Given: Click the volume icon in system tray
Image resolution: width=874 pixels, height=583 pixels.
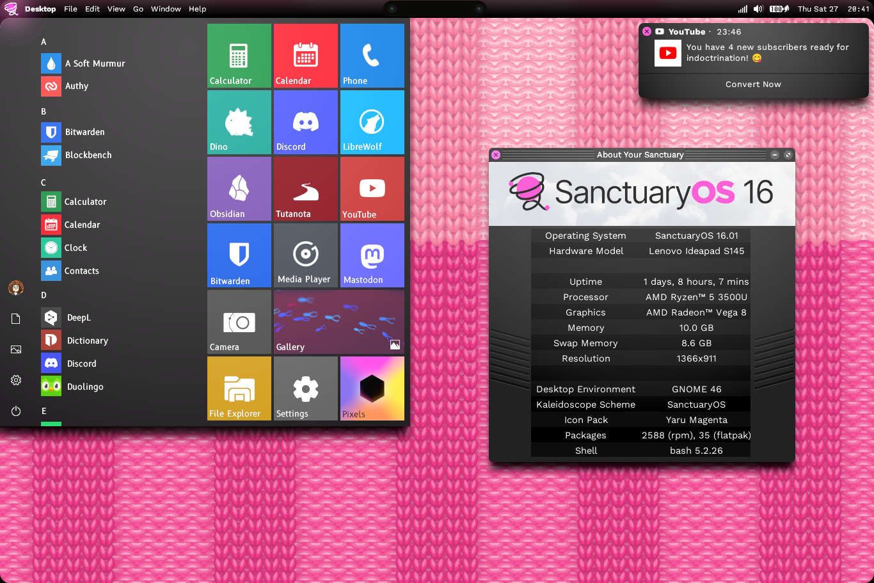Looking at the screenshot, I should click(x=758, y=9).
